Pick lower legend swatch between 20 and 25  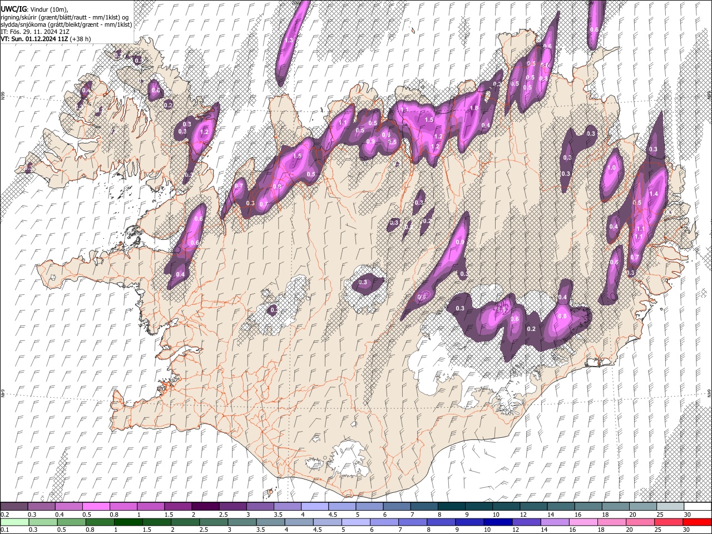point(641,522)
